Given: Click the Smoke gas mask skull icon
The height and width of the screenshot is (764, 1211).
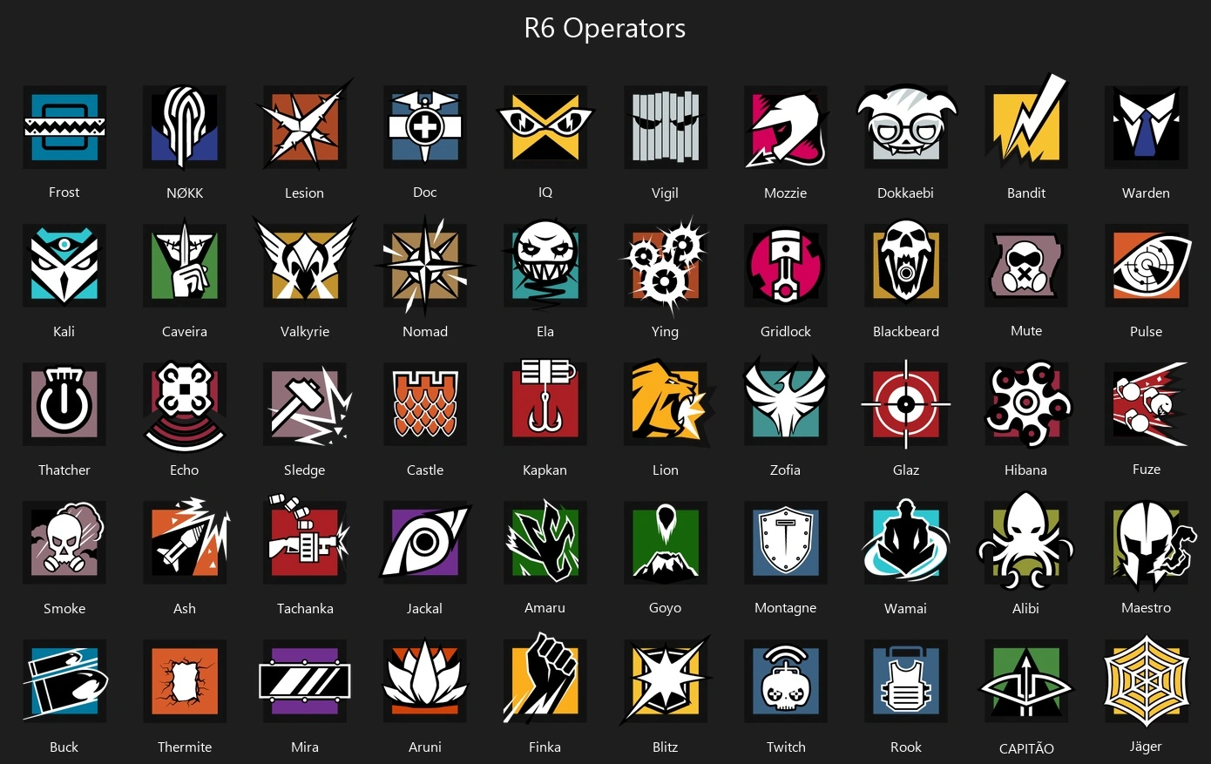Looking at the screenshot, I should click(x=64, y=542).
